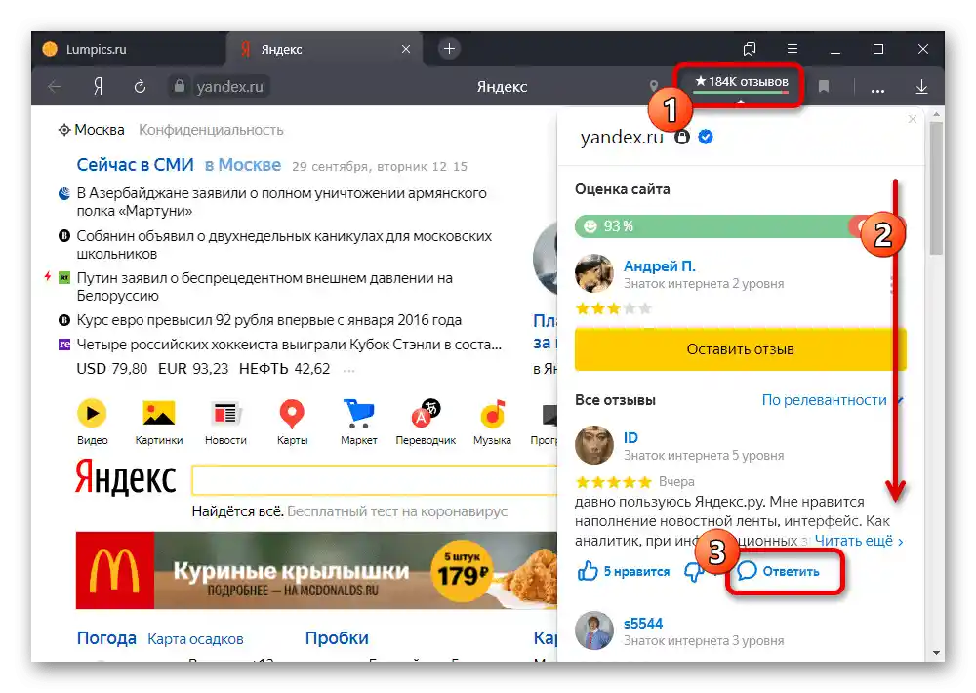
Task: Close the Яндекс tab
Action: [x=406, y=49]
